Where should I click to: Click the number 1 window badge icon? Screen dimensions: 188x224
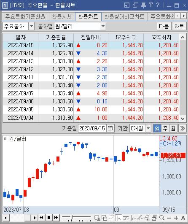pos(5,5)
